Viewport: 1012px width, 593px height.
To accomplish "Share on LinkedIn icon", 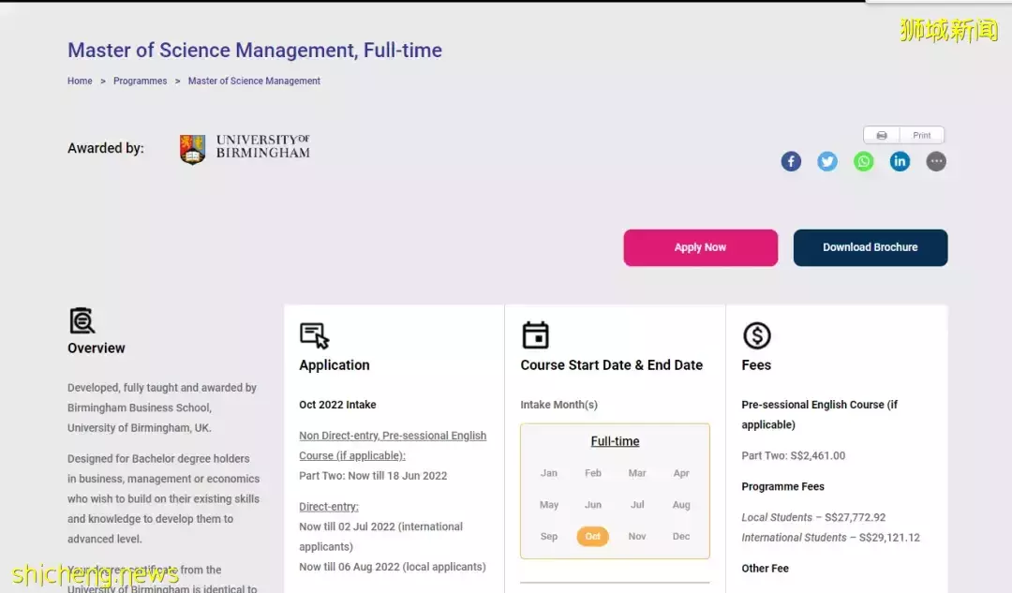I will [900, 161].
